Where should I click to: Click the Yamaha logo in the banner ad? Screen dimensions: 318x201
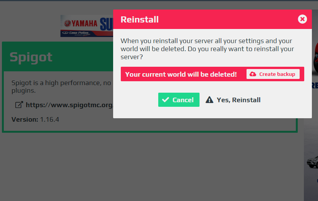pyautogui.click(x=81, y=23)
